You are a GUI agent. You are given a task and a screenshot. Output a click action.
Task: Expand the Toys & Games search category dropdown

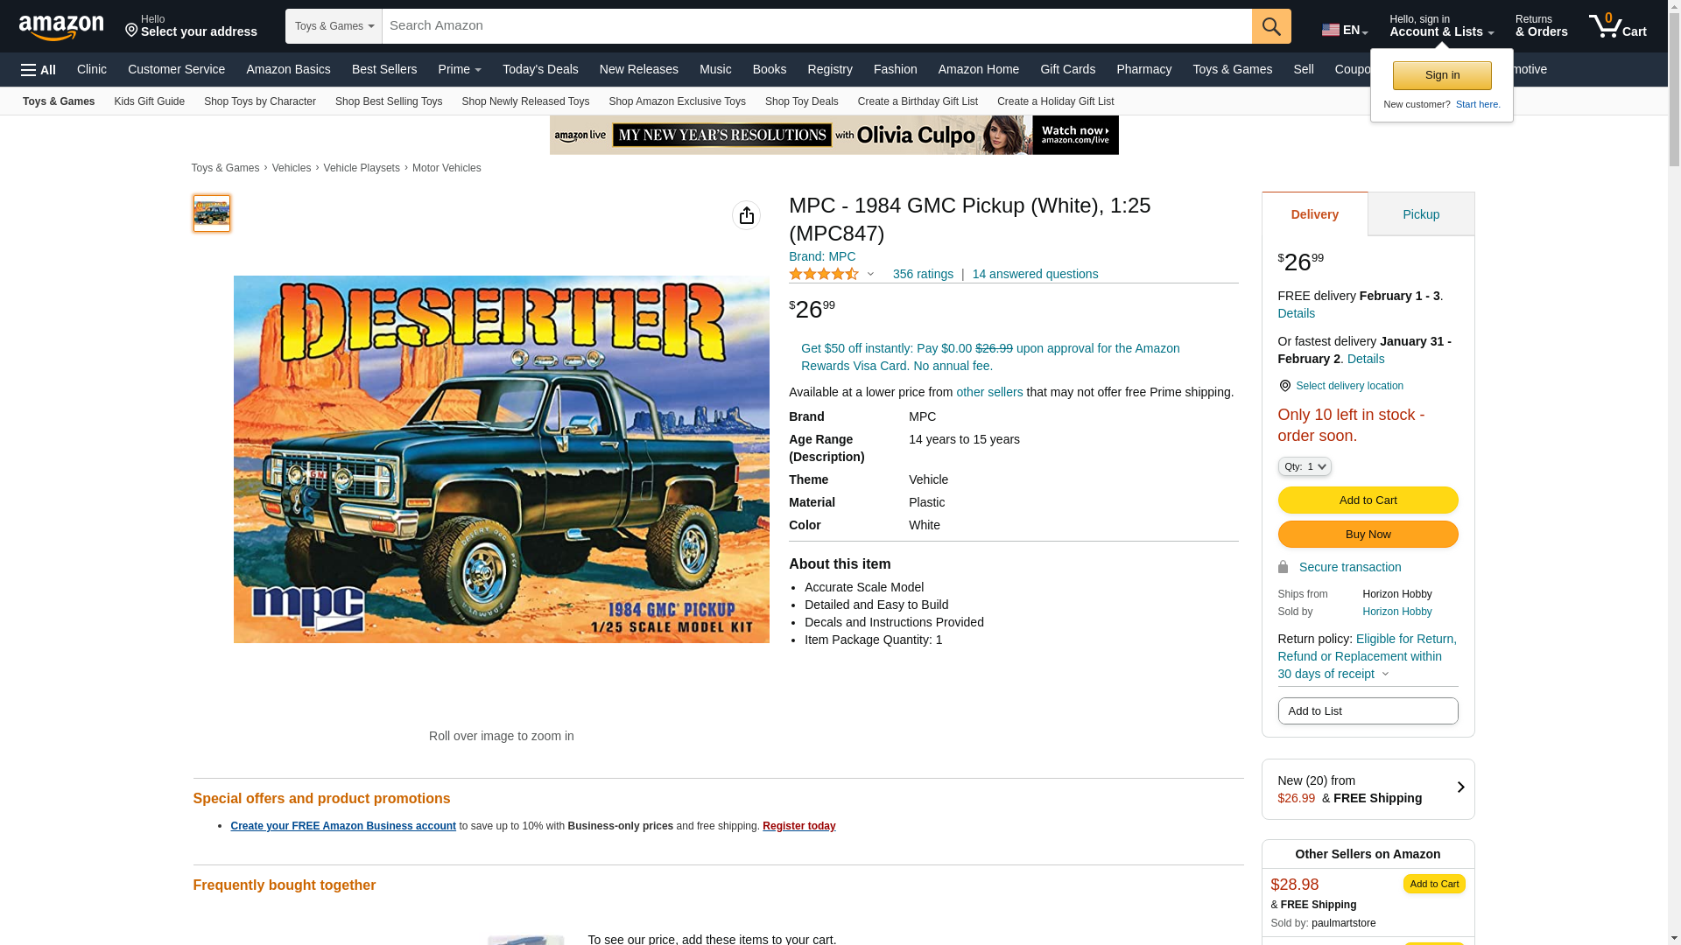coord(334,26)
